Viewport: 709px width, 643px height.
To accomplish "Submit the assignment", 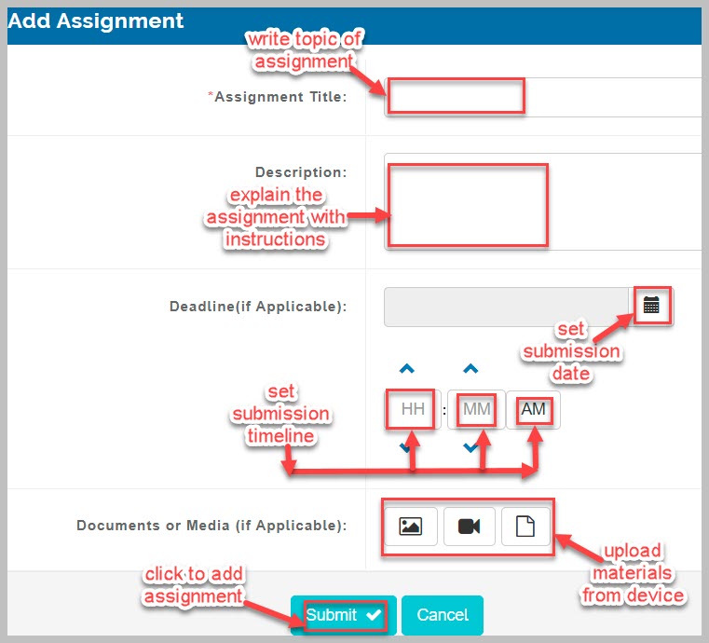I will pos(344,615).
